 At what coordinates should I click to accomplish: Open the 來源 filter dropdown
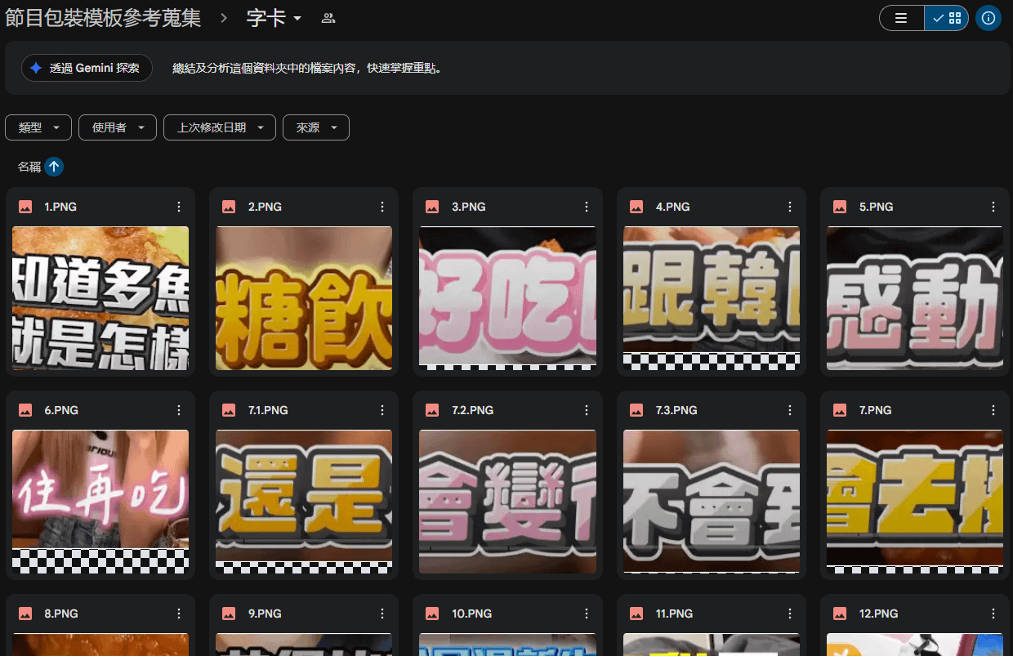315,127
